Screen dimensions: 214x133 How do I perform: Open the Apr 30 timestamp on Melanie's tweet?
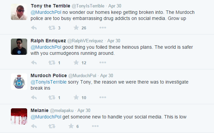pyautogui.click(x=84, y=110)
